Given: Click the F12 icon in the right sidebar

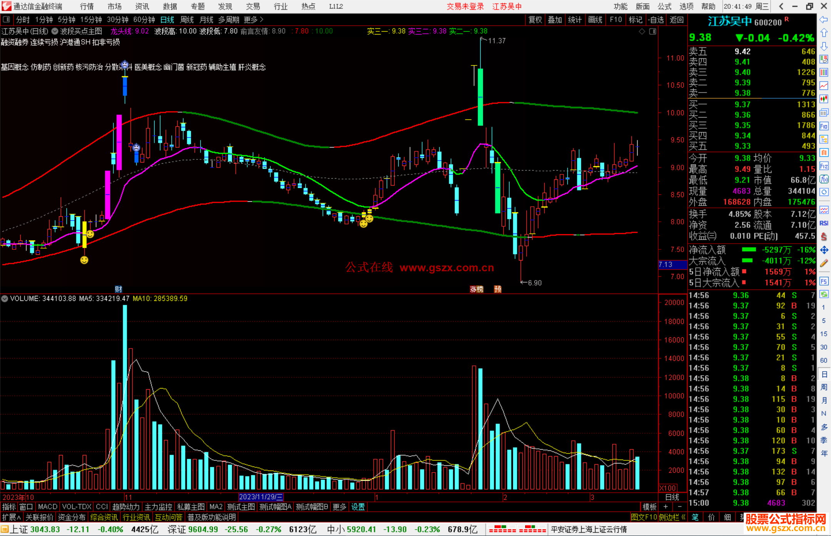Looking at the screenshot, I should (824, 166).
